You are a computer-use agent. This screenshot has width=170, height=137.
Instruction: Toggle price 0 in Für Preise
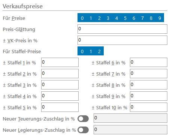pyautogui.click(x=82, y=18)
